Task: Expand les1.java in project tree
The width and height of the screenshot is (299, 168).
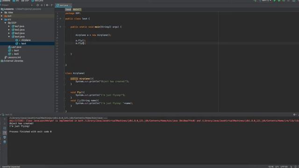Action: click(9, 26)
